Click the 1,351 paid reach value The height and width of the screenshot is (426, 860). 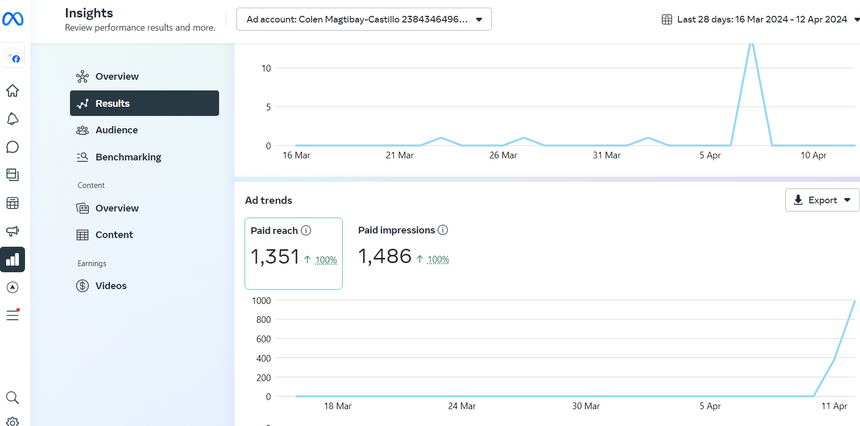click(x=275, y=256)
